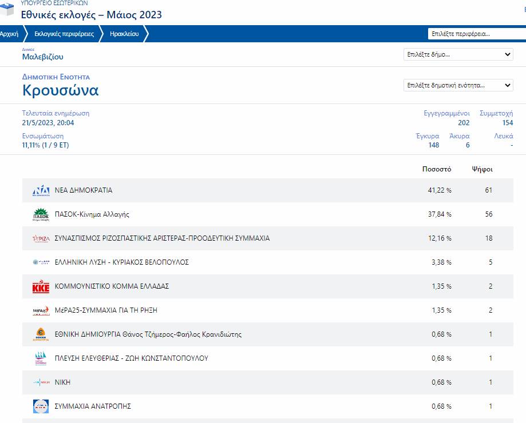
Task: Click the ΠΑΣΟΚ green sun logo
Action: click(x=41, y=215)
